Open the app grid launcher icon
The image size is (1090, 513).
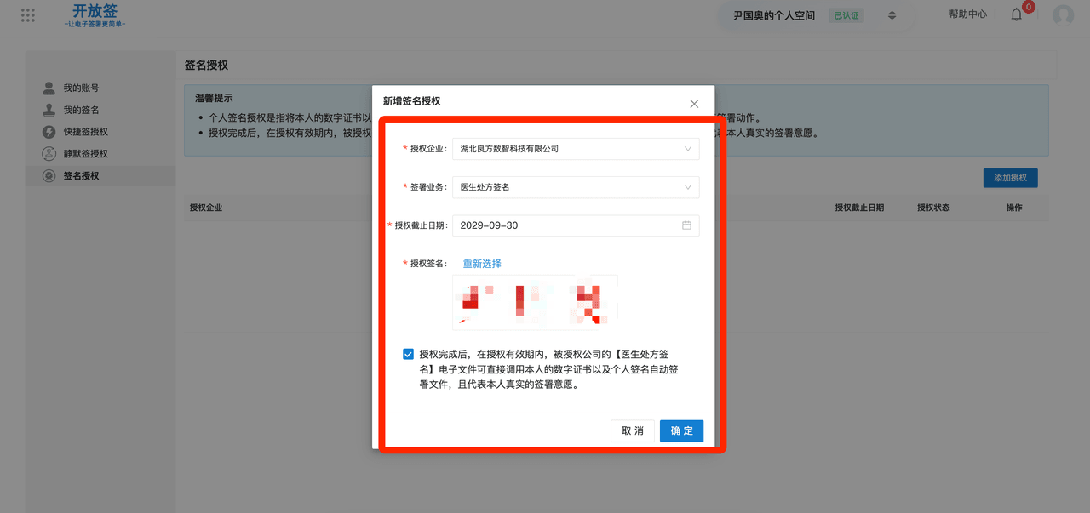(28, 15)
